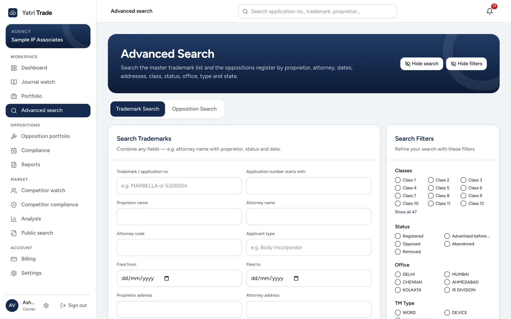Click the Attorney code field
The height and width of the screenshot is (319, 511).
point(179,248)
